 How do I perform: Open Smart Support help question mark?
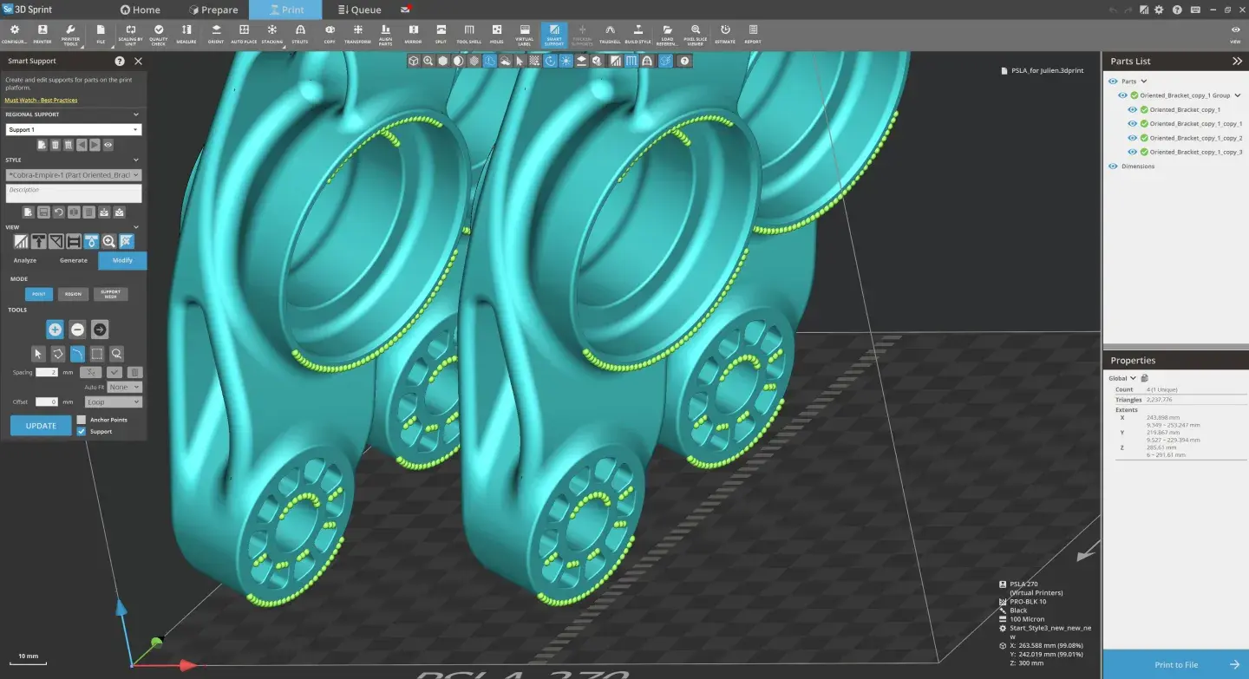(120, 62)
